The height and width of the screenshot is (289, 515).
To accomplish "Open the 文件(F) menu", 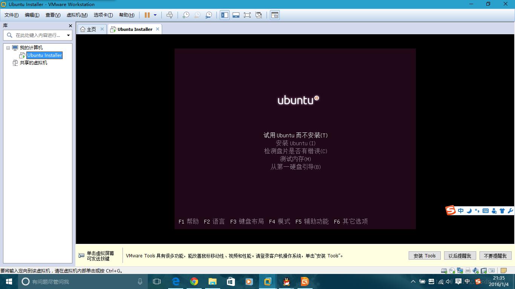I will [11, 15].
